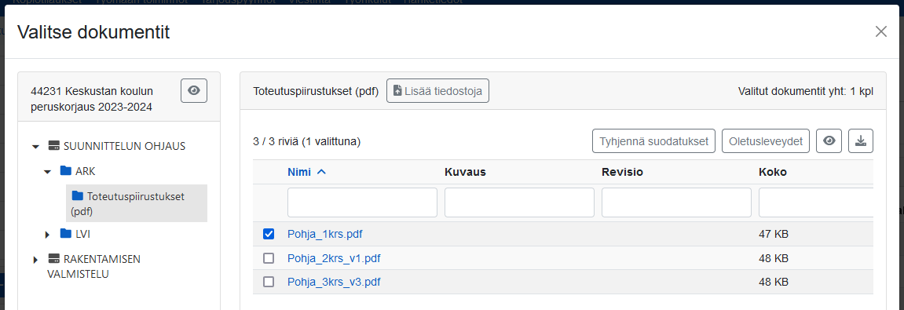Click the download icon in table toolbar
The width and height of the screenshot is (904, 310).
click(861, 141)
